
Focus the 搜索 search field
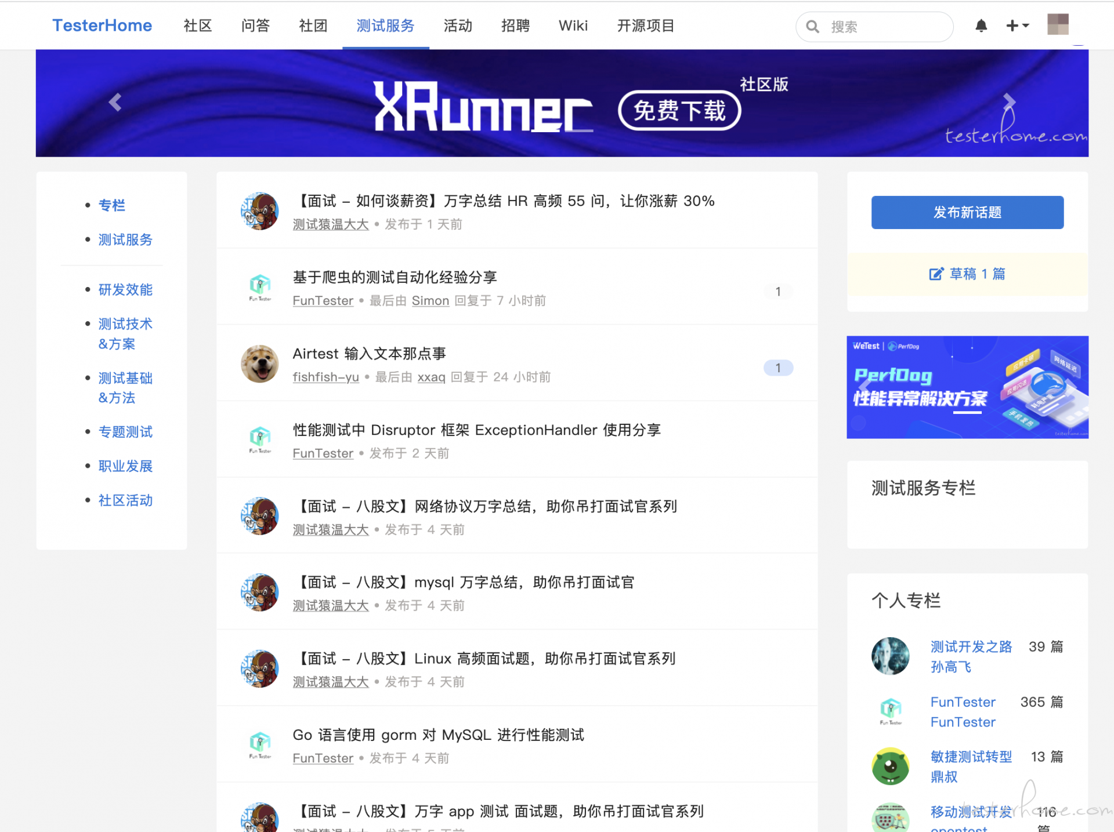875,27
